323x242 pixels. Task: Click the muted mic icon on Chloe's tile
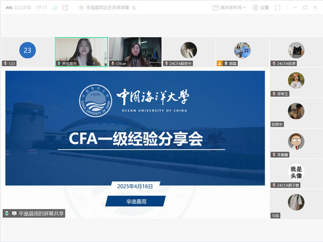[x=113, y=64]
